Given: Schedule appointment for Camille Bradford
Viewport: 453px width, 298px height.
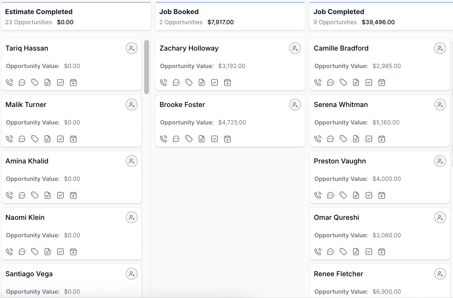Looking at the screenshot, I should click(382, 82).
